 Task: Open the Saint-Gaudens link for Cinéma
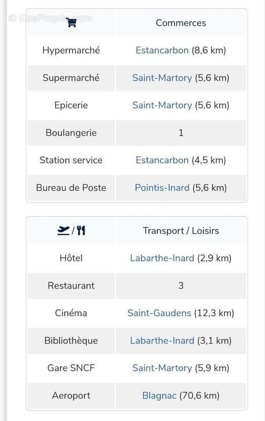[x=159, y=313]
